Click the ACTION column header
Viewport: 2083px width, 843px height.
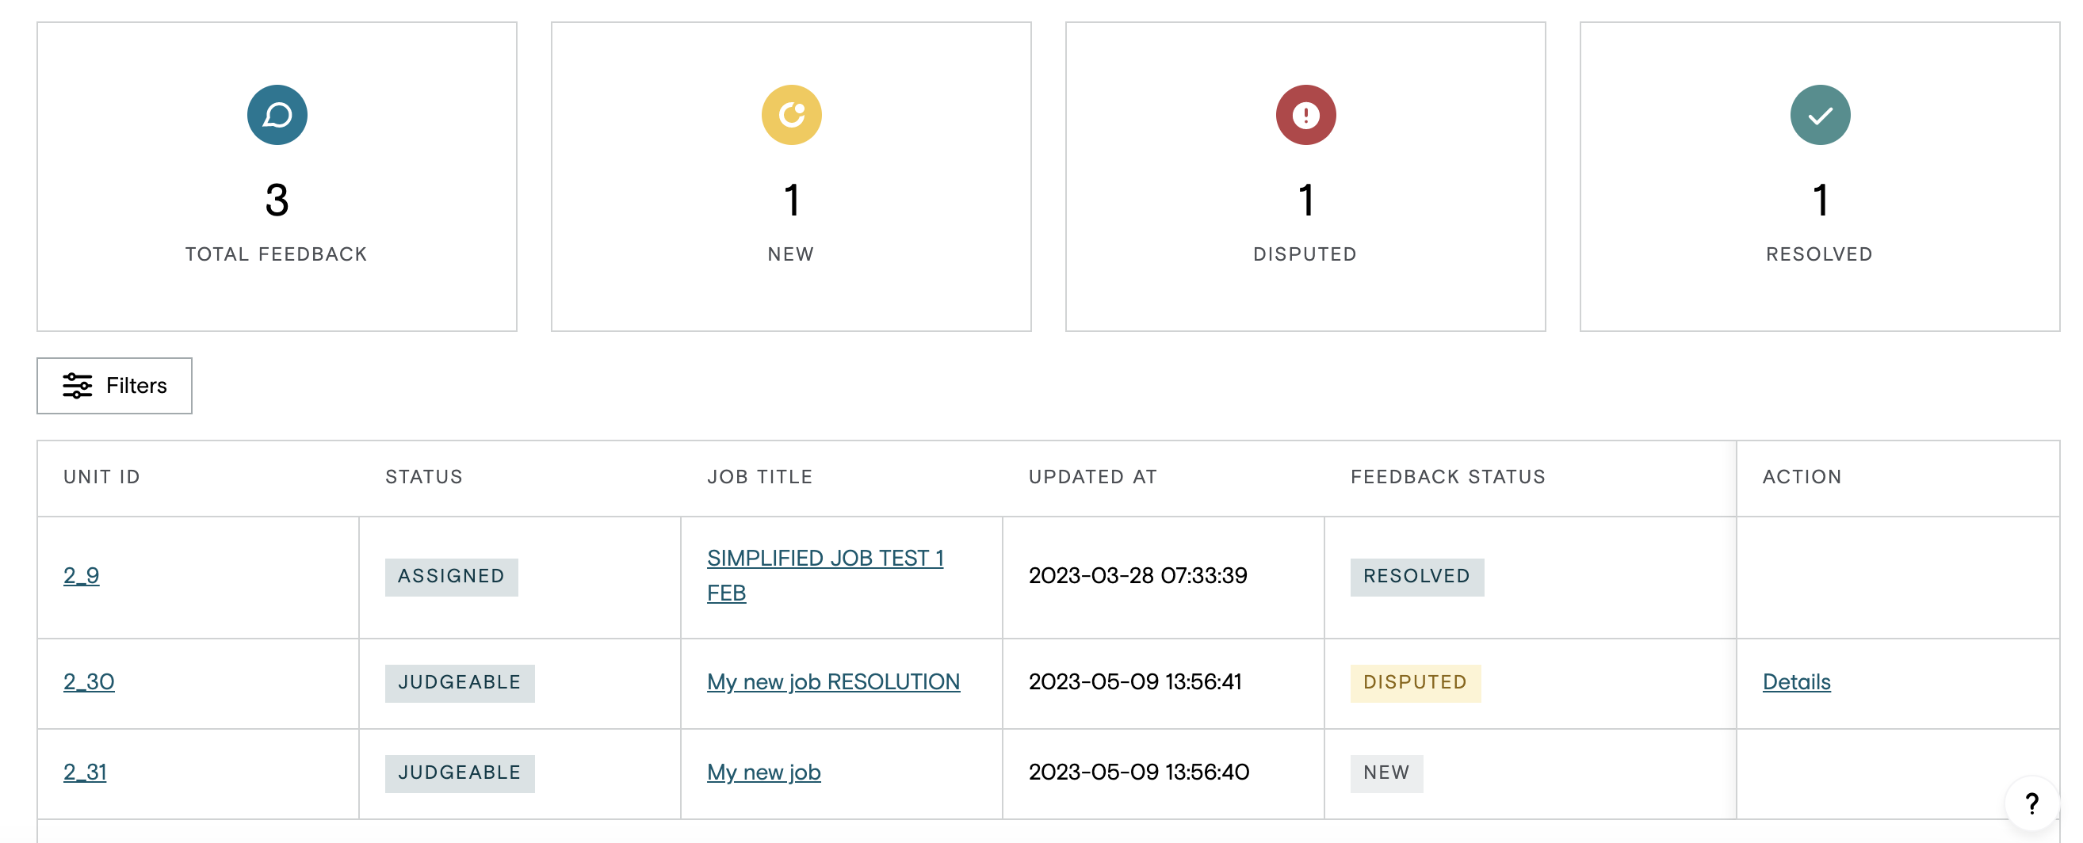point(1802,477)
